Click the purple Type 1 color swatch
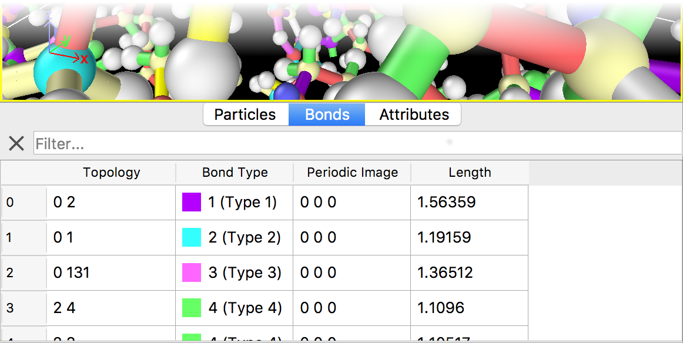This screenshot has height=343, width=683. (x=192, y=203)
